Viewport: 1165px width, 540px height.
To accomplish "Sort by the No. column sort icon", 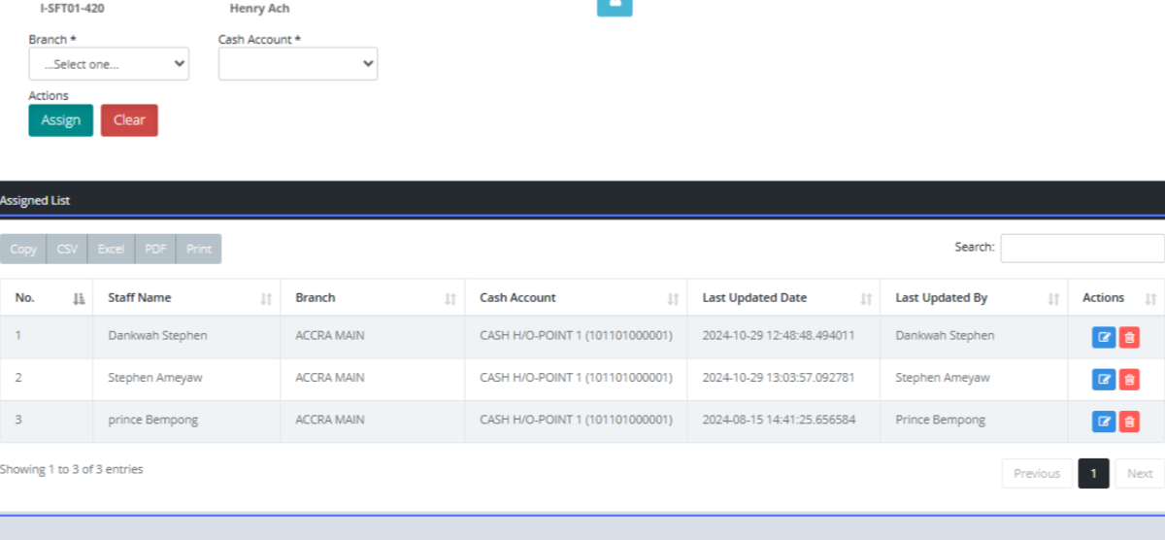I will tap(79, 298).
